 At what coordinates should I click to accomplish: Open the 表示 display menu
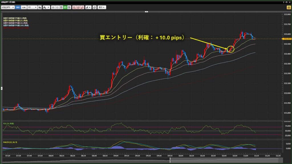[x=102, y=7]
